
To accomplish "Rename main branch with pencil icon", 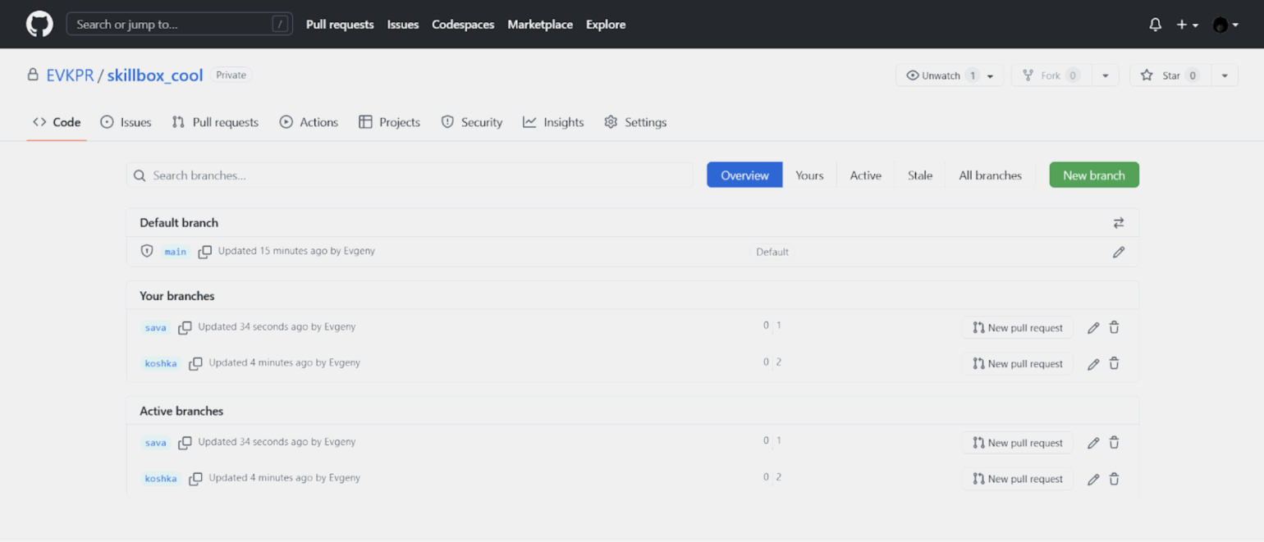I will point(1118,253).
